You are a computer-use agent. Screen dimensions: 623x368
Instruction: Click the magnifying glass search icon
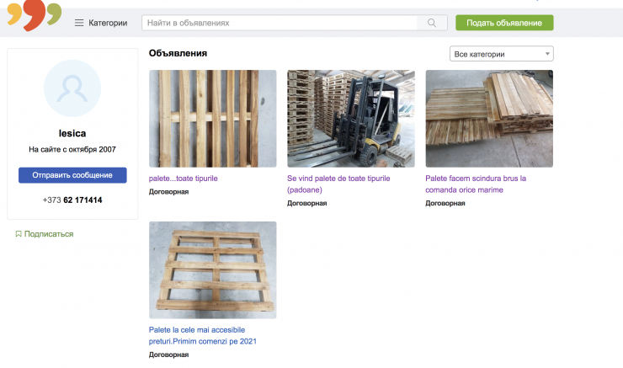(x=432, y=23)
